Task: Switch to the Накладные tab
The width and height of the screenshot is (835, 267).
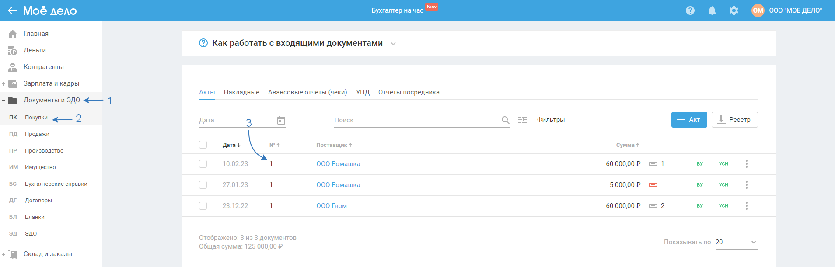Action: pos(241,92)
